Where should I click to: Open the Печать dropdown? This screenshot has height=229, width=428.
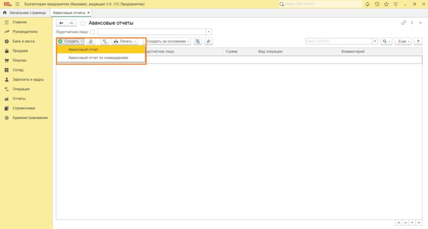click(125, 41)
